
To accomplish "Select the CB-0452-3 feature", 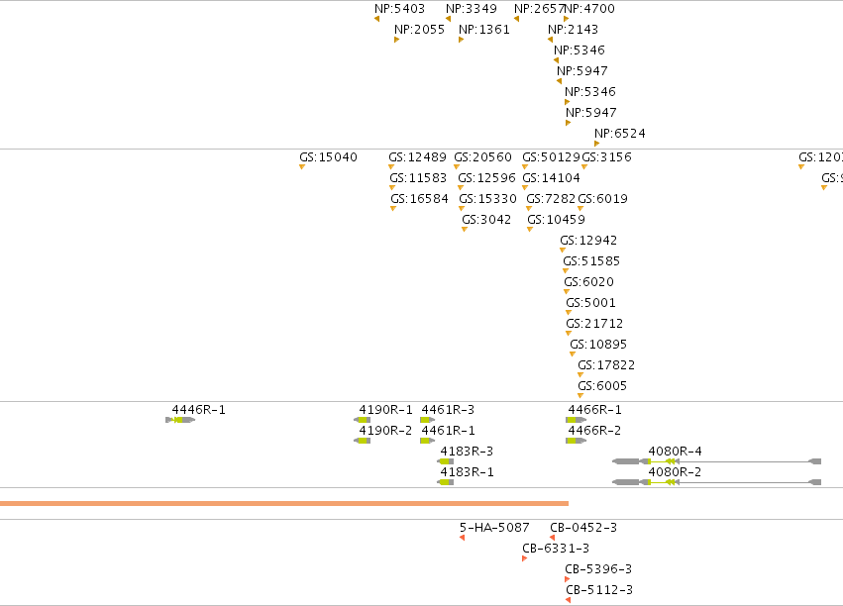I will point(552,538).
